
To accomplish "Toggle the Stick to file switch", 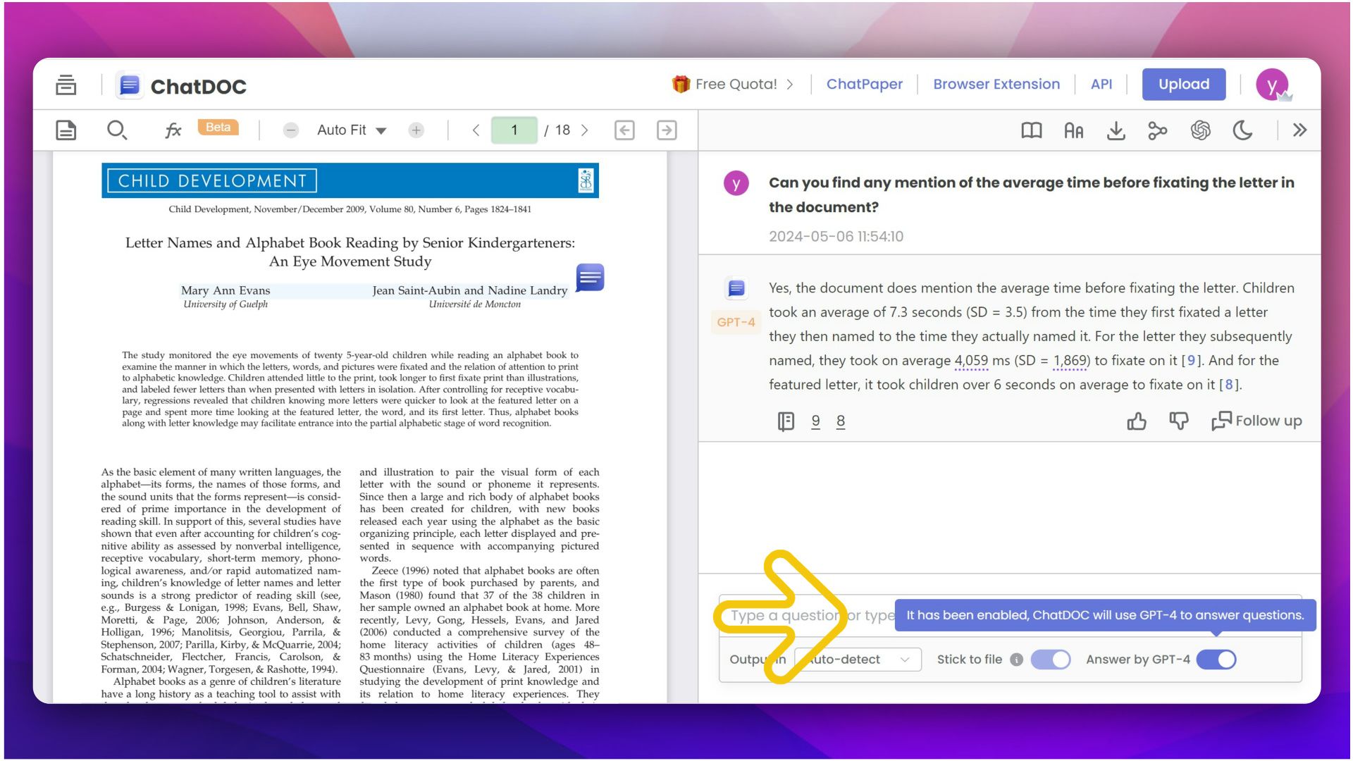I will (1050, 660).
